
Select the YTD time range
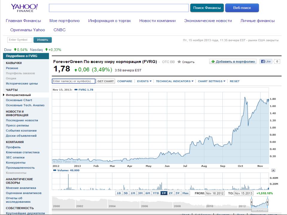[156, 193]
